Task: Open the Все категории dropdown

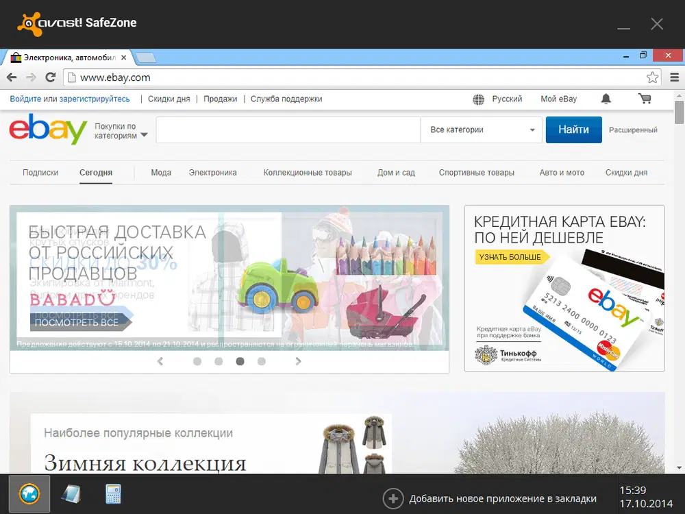Action: pyautogui.click(x=480, y=130)
